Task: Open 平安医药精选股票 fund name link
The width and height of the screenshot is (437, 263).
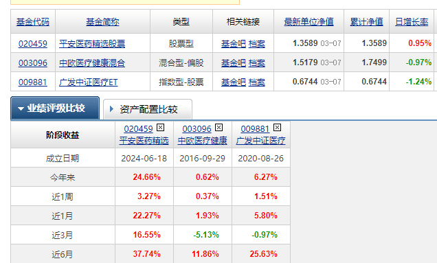Action: [92, 44]
